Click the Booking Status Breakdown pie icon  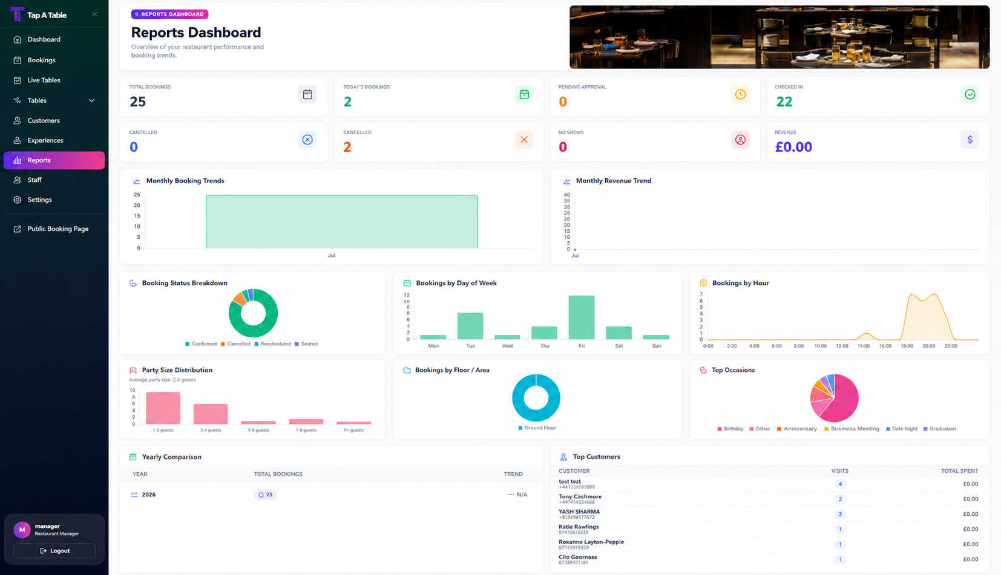point(133,283)
